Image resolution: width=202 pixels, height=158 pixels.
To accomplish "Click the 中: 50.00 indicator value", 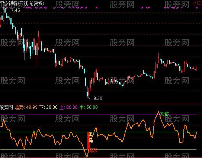I will click(x=89, y=107).
